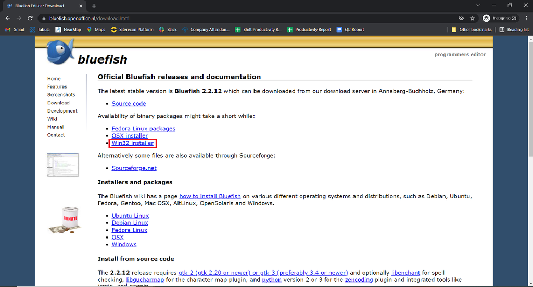
Task: Open the Source code link
Action: 129,103
